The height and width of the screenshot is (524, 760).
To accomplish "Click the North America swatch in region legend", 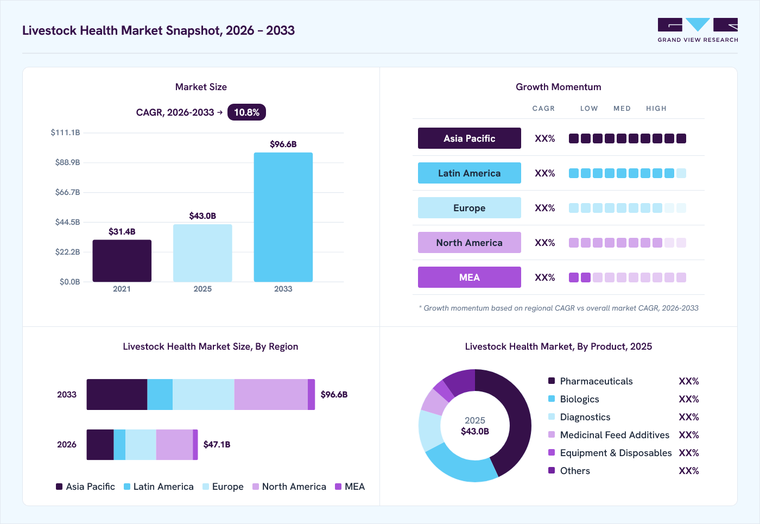I will click(x=256, y=487).
